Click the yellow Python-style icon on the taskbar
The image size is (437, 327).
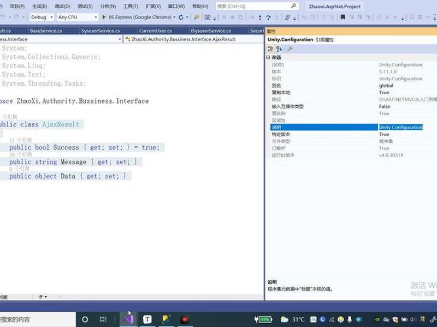pos(166,319)
